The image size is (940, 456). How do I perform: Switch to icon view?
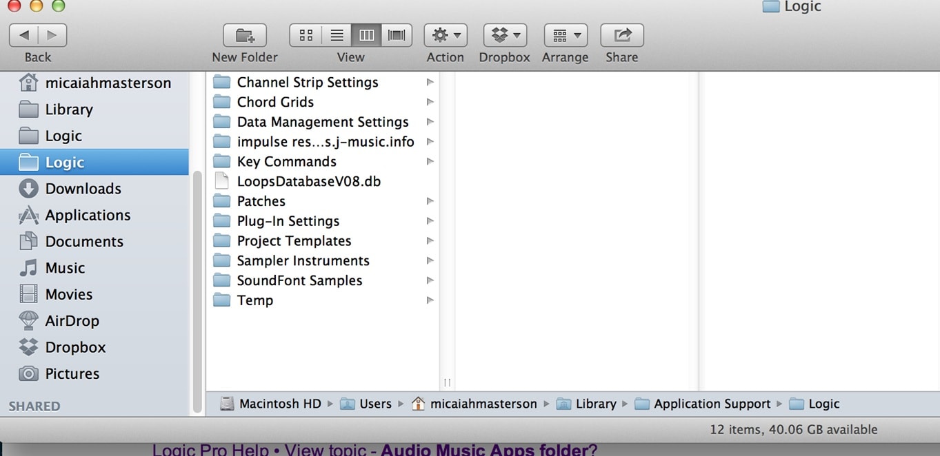[306, 35]
